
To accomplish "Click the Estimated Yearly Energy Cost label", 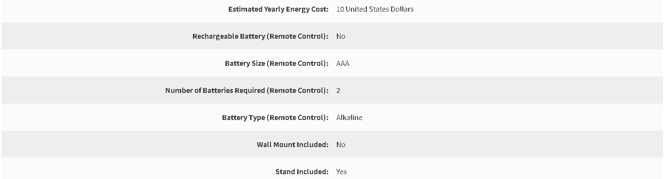I will (x=278, y=9).
